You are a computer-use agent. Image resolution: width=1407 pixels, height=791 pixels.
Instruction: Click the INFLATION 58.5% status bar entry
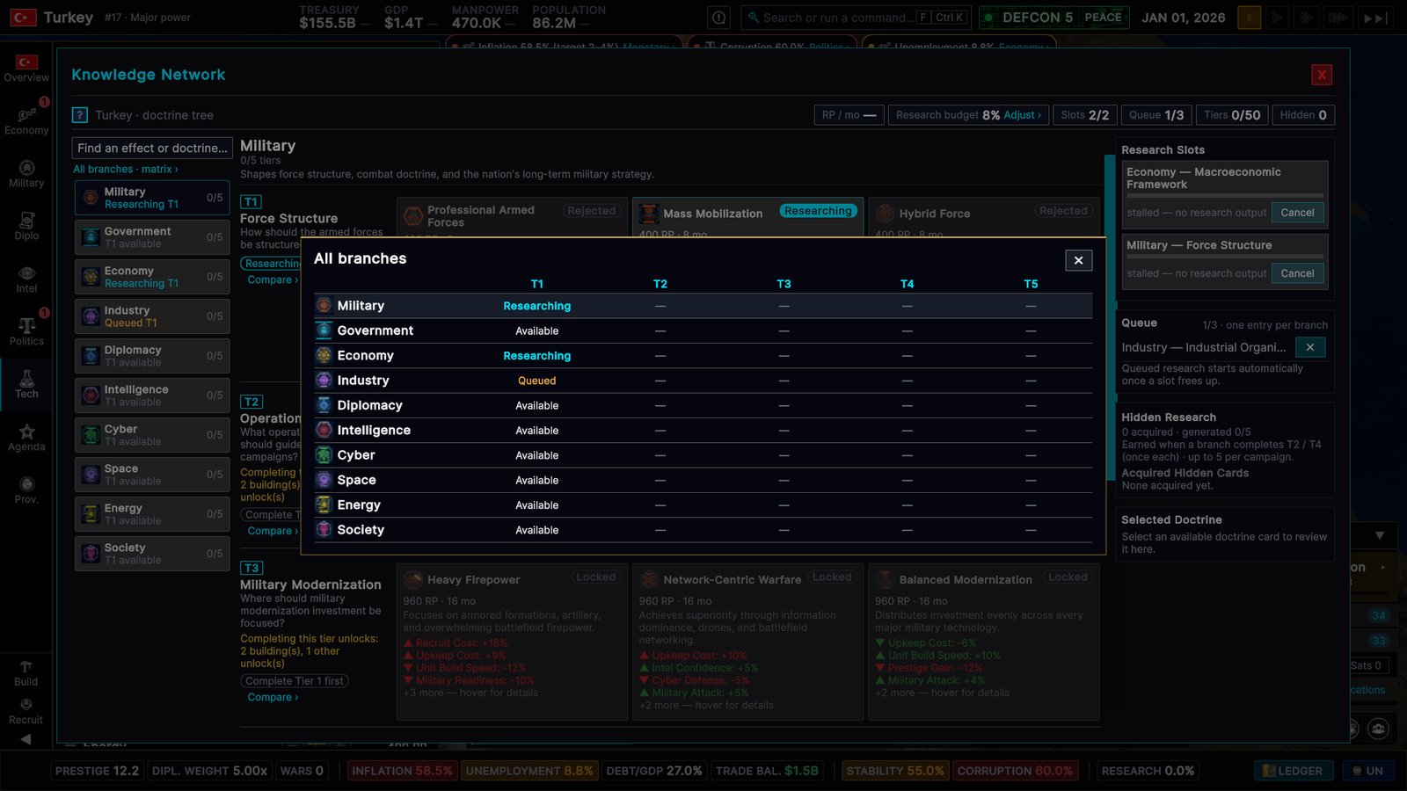click(402, 771)
